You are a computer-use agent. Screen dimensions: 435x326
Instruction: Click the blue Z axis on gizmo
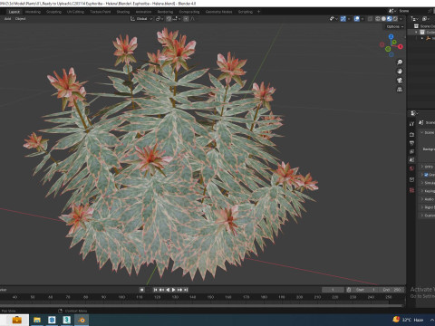pyautogui.click(x=391, y=36)
